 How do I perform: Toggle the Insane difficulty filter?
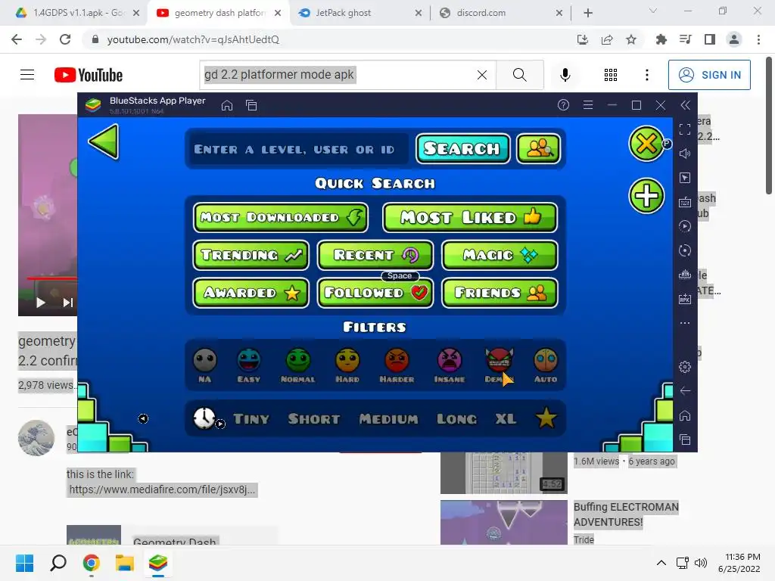(450, 365)
